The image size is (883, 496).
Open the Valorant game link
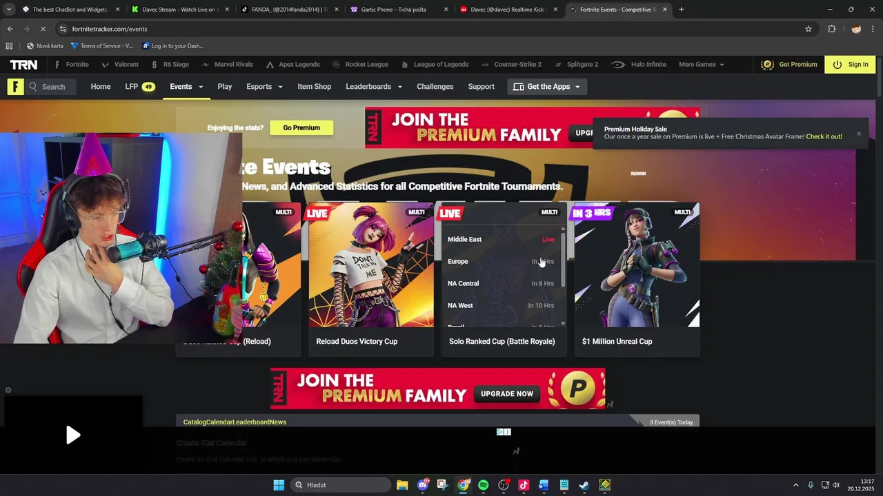(x=120, y=64)
